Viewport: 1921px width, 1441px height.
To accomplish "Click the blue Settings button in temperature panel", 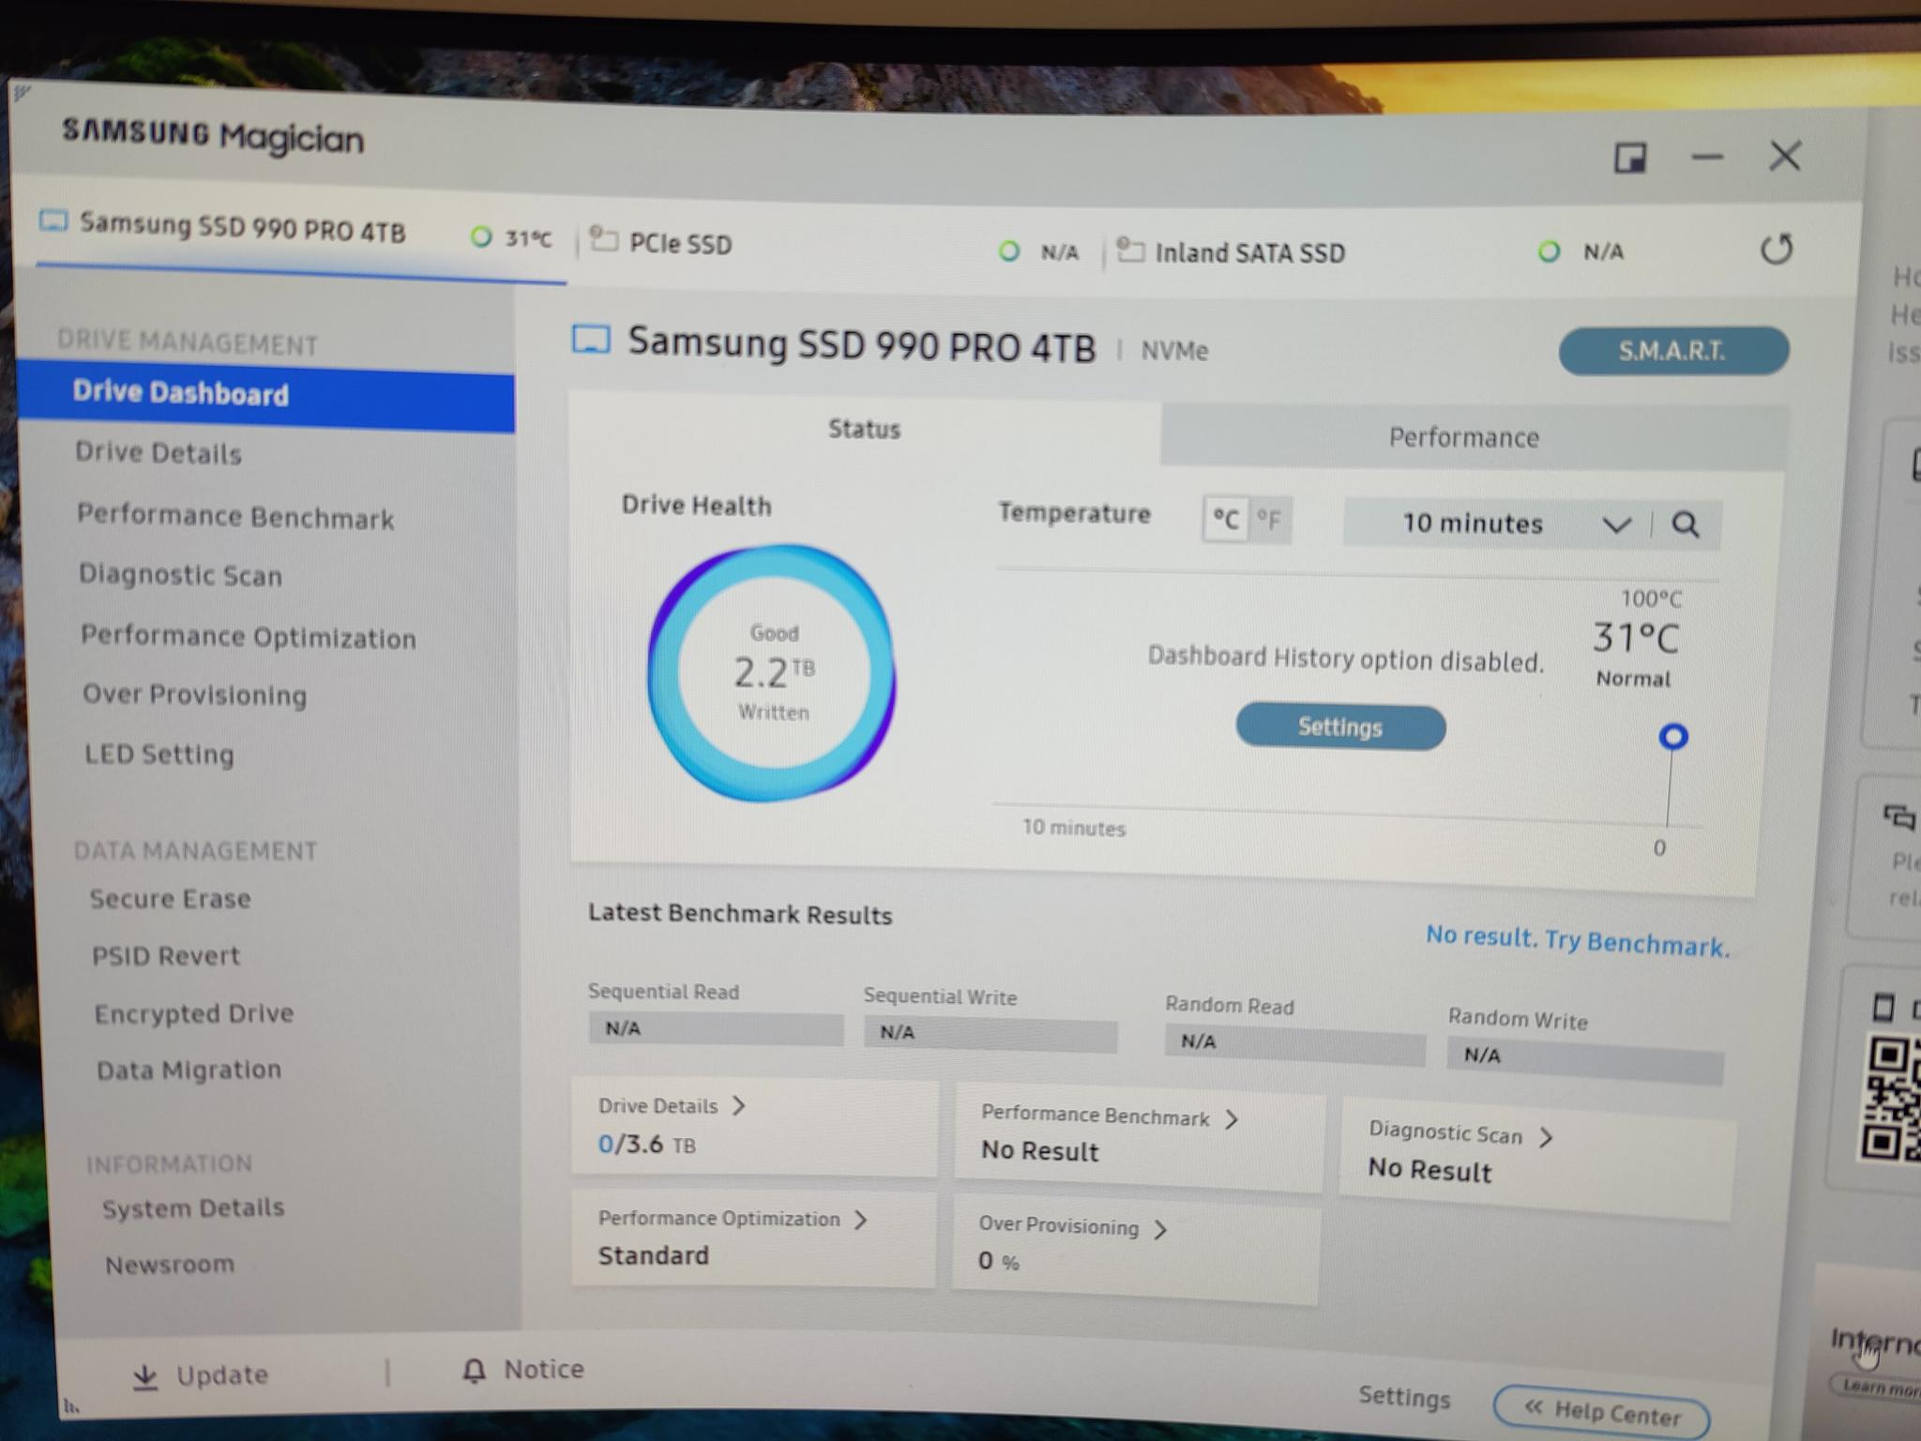I will (x=1340, y=727).
